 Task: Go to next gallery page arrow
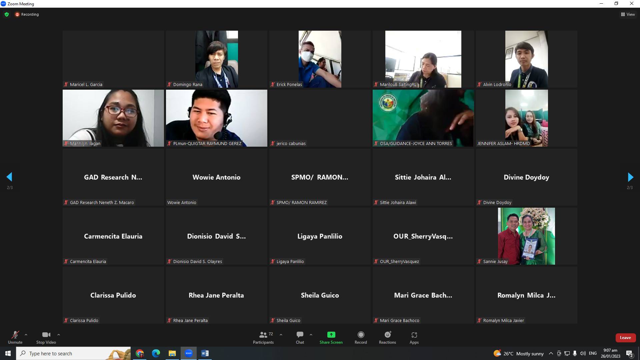point(630,177)
